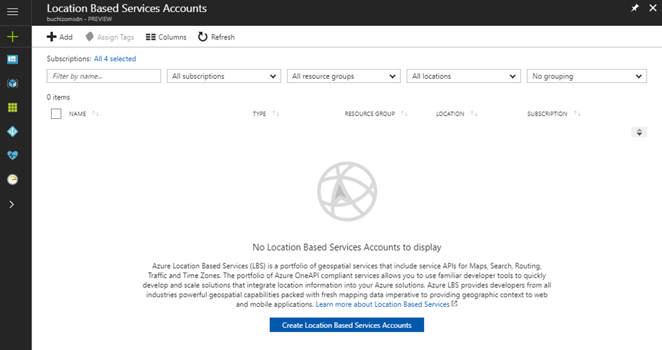
Task: Click Refresh in the toolbar
Action: point(216,37)
